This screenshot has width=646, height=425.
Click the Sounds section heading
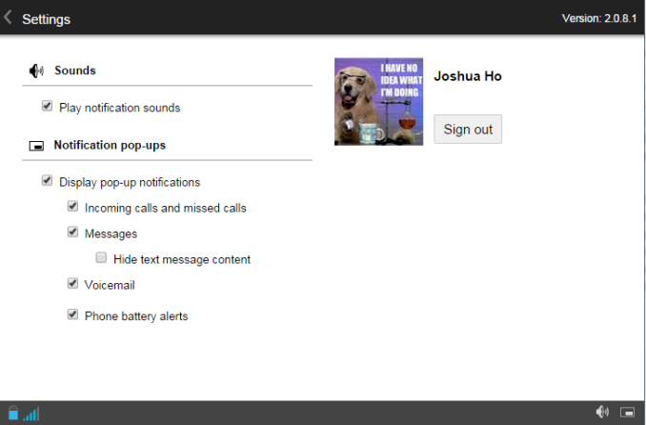pos(75,71)
